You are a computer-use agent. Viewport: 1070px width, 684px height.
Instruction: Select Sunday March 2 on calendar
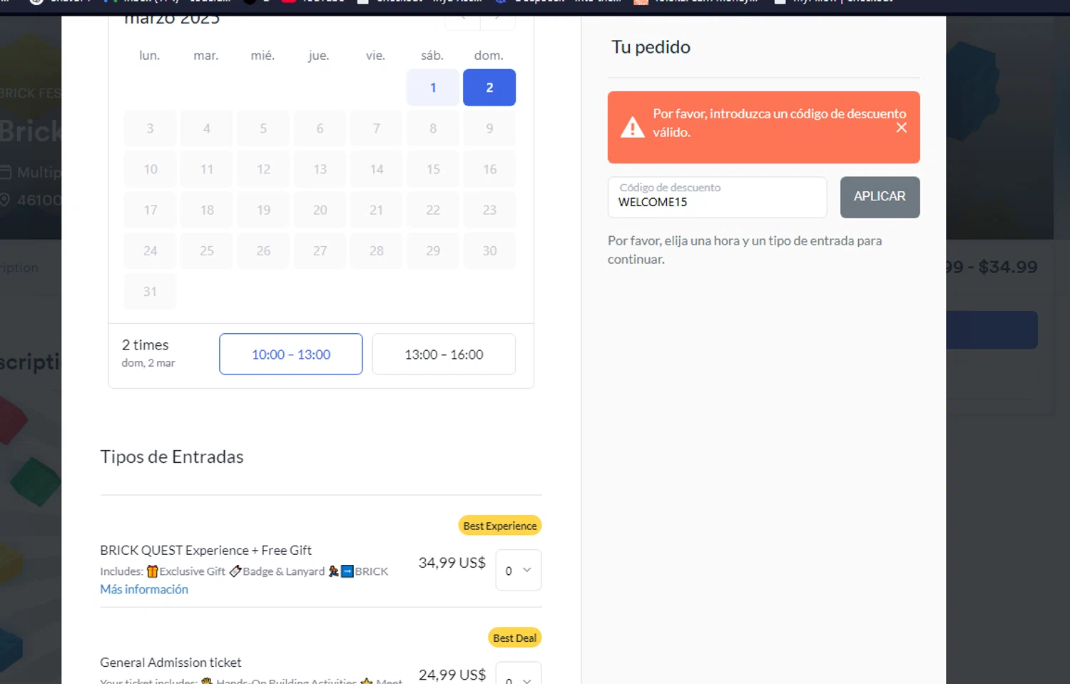(x=489, y=88)
